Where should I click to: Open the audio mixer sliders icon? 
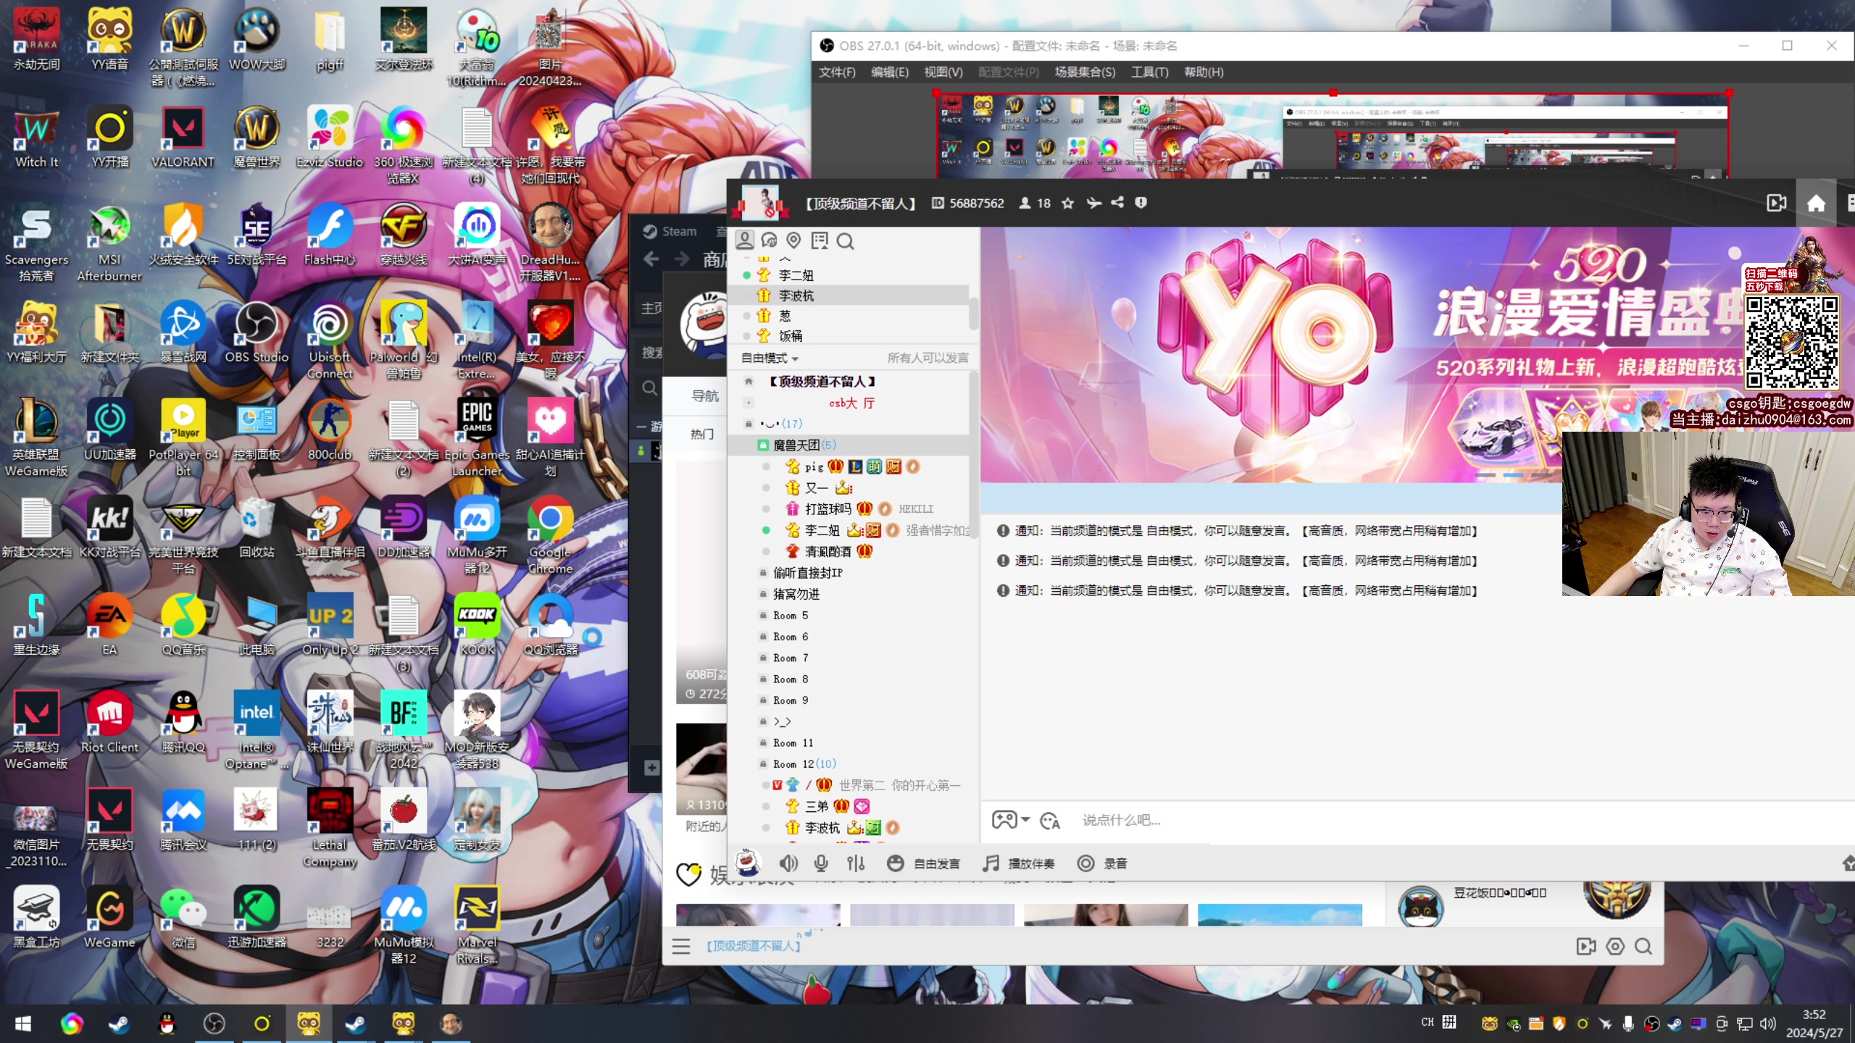tap(856, 863)
